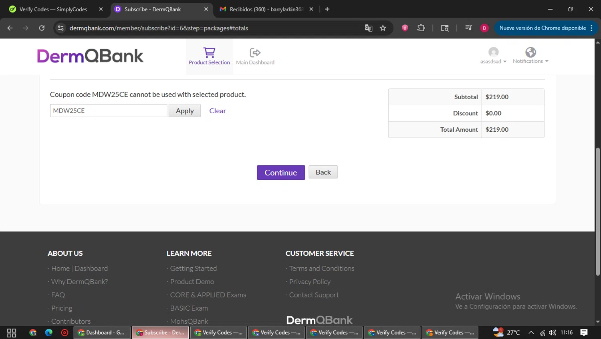Open the Windows Start menu

12,333
